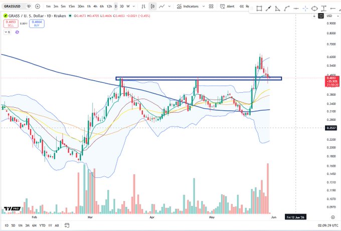Choose the 4h interval
The image size is (341, 231).
click(x=95, y=7)
